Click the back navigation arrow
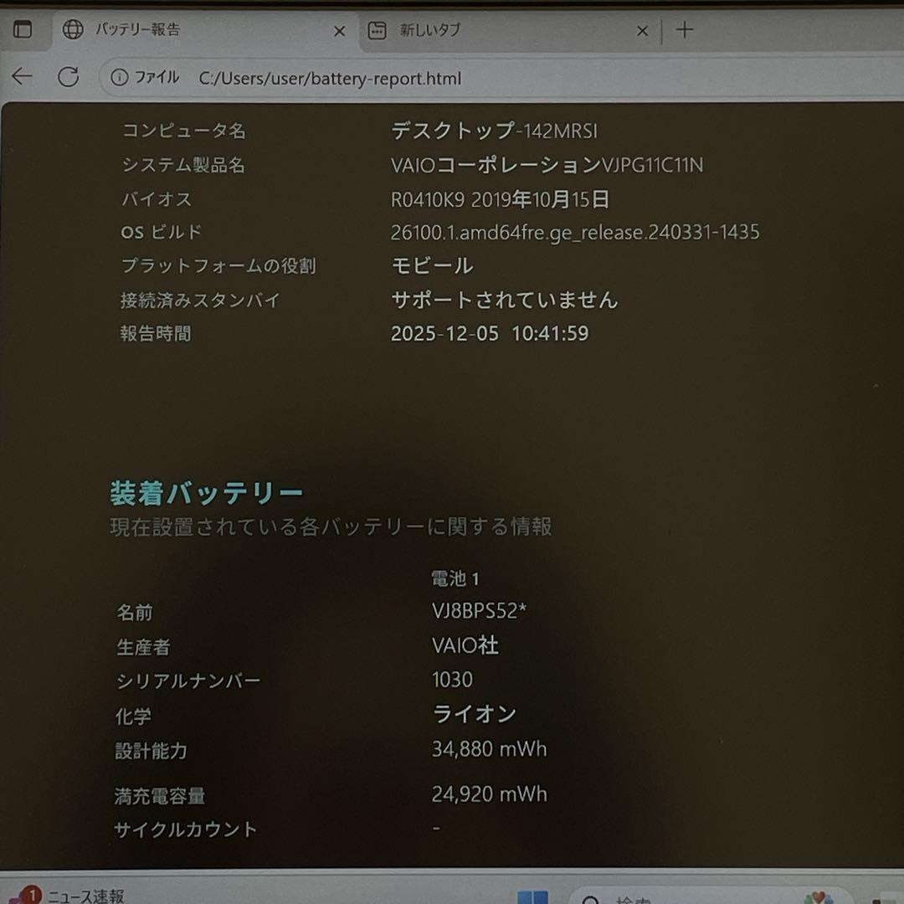904x904 pixels. click(x=22, y=76)
